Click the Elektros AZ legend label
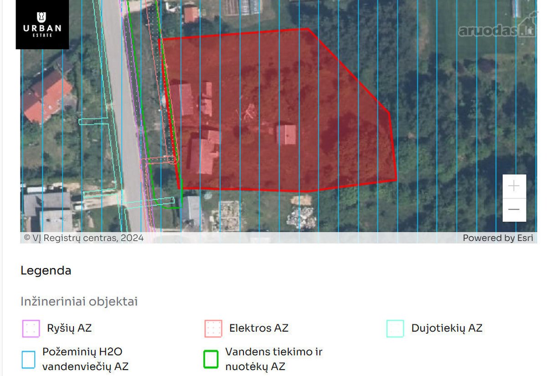The width and height of the screenshot is (547, 376). tap(259, 328)
